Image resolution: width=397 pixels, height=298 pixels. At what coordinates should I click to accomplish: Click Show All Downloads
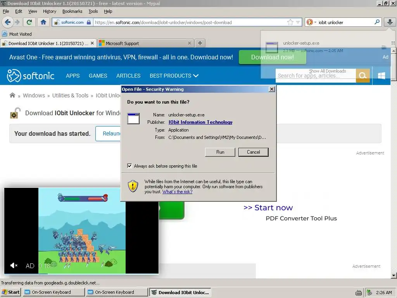point(327,71)
